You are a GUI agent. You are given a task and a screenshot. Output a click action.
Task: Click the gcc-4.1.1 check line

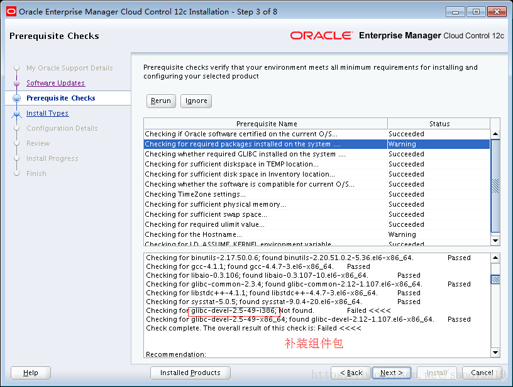[258, 266]
